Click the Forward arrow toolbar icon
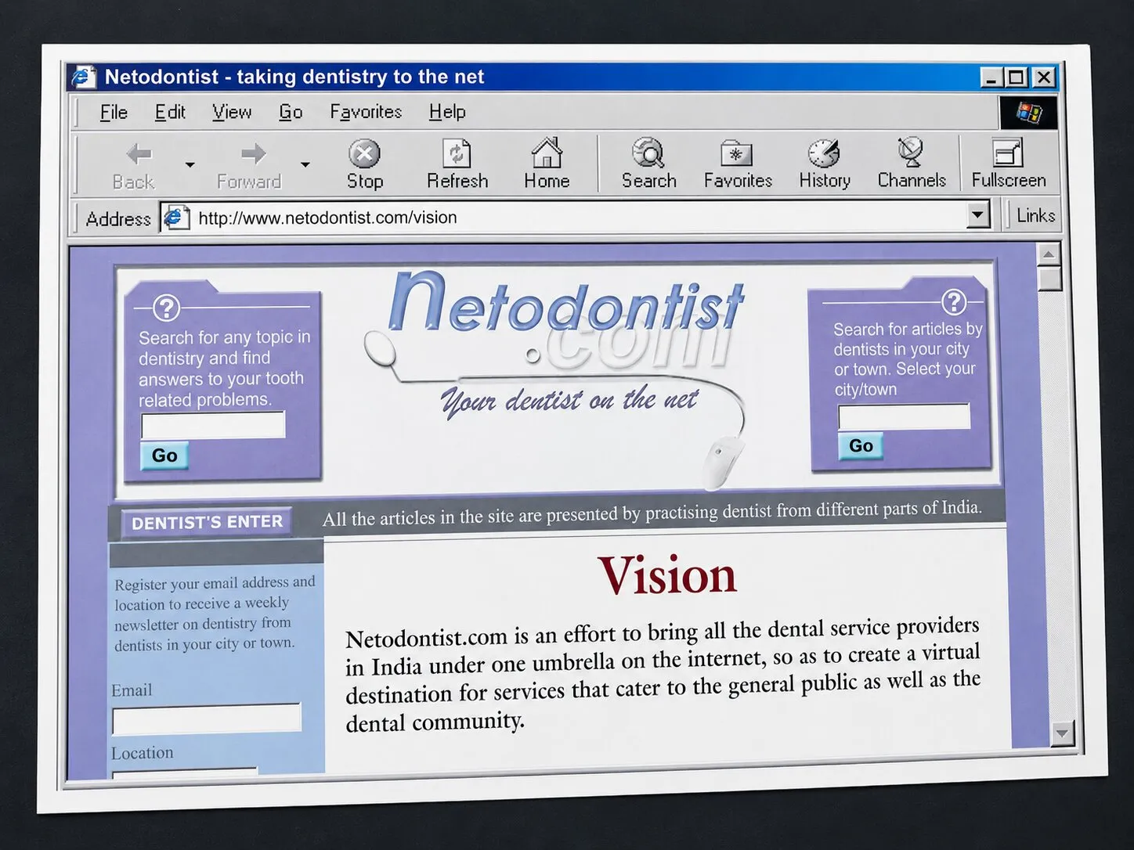 point(252,154)
